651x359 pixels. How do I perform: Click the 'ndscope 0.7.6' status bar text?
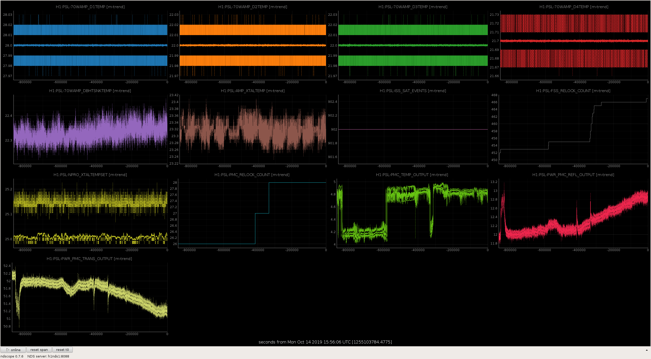[x=12, y=356]
